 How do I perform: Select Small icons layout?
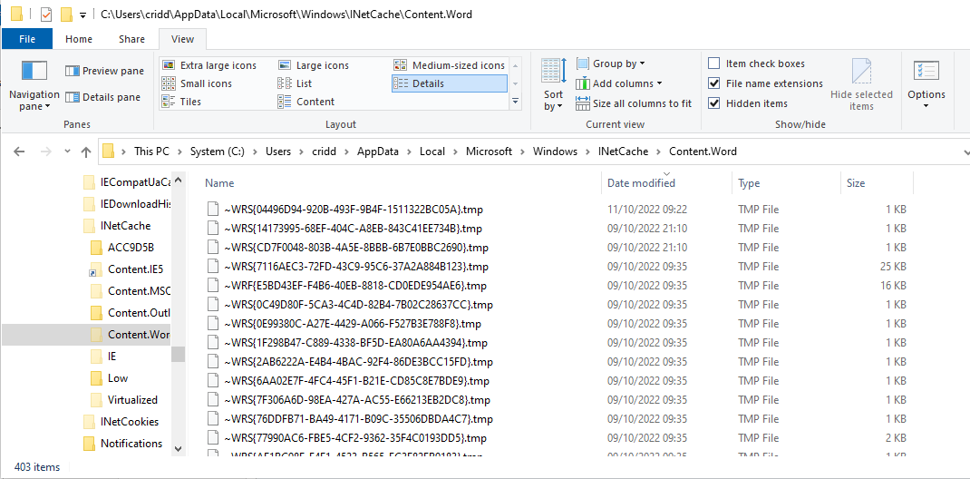pos(198,83)
